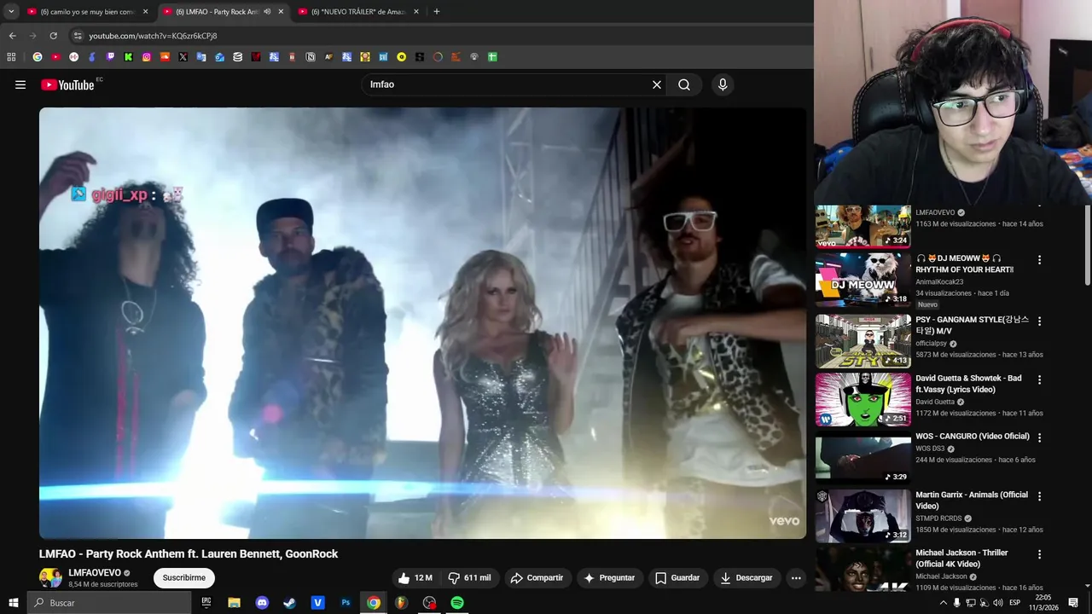Viewport: 1092px width, 614px height.
Task: Click the address bar URL
Action: (153, 36)
